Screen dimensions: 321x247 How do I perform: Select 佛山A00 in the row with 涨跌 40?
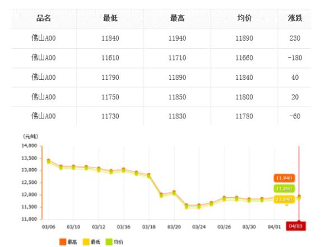(x=44, y=77)
